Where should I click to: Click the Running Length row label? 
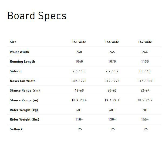22,61
